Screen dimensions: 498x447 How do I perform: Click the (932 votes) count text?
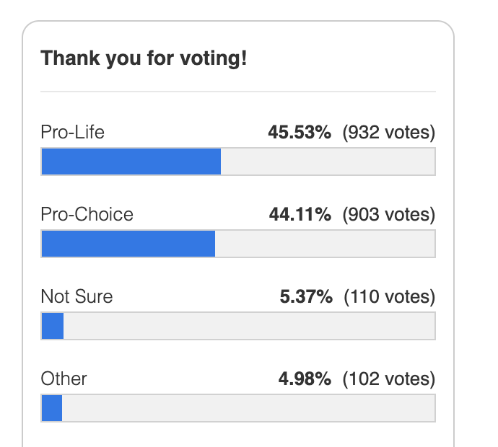click(389, 133)
